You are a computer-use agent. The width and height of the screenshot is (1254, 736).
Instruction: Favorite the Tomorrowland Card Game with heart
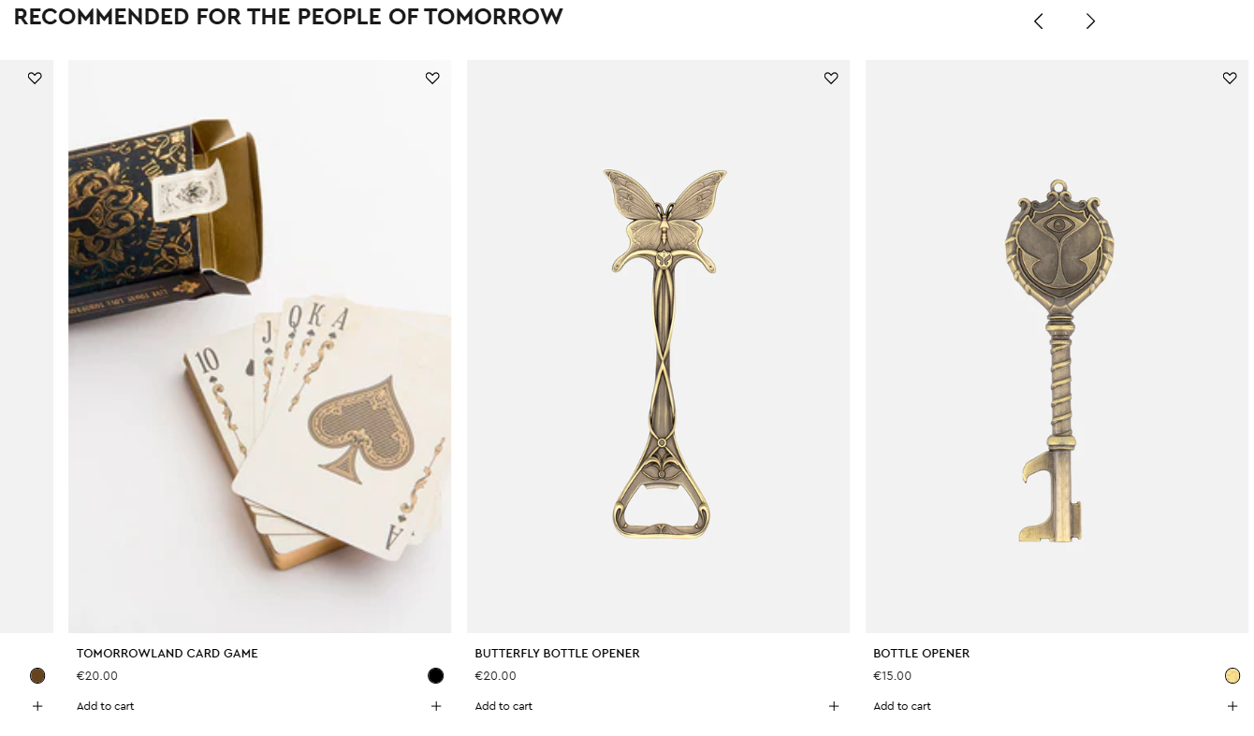coord(432,79)
